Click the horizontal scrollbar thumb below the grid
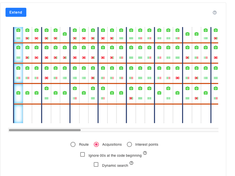 click(44, 130)
